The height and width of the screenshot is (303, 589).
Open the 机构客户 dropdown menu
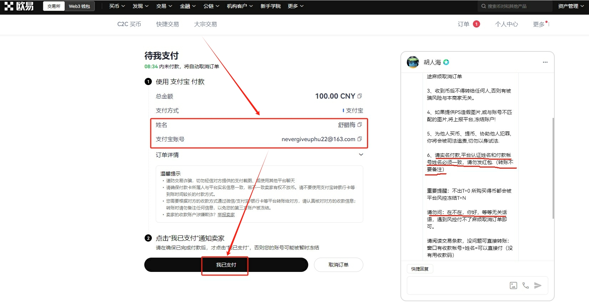pyautogui.click(x=240, y=6)
